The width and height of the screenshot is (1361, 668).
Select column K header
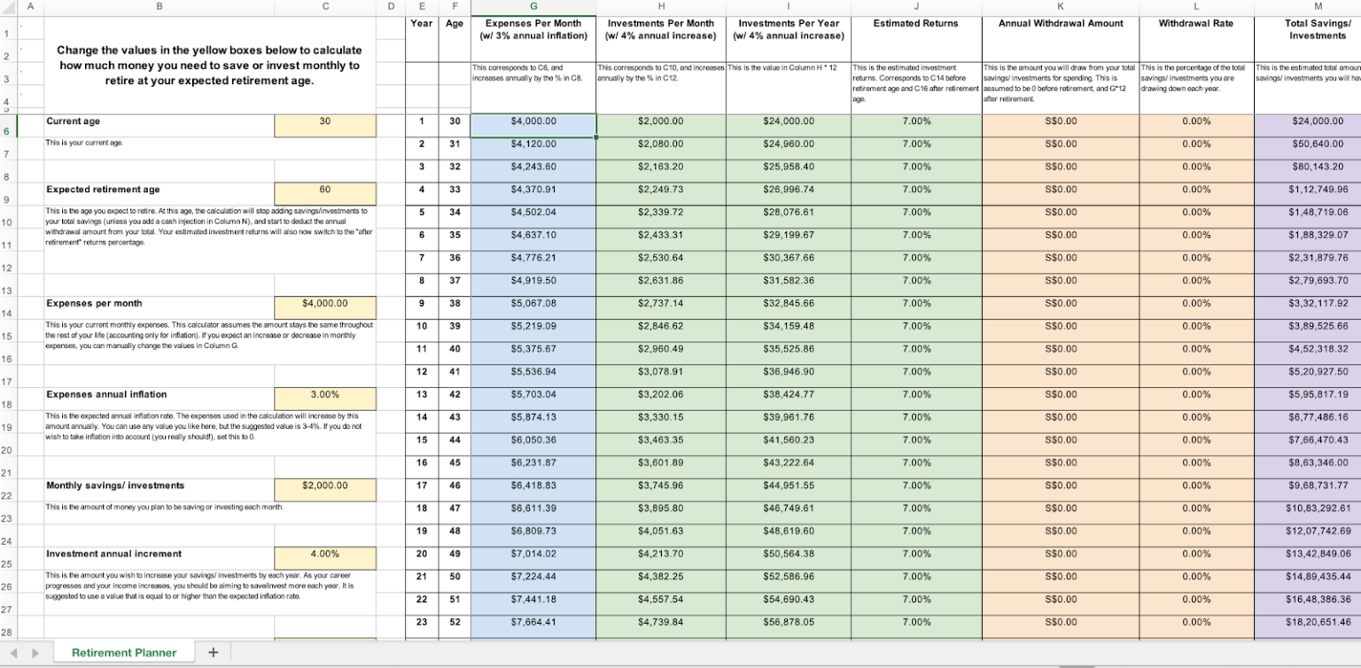pyautogui.click(x=1060, y=7)
